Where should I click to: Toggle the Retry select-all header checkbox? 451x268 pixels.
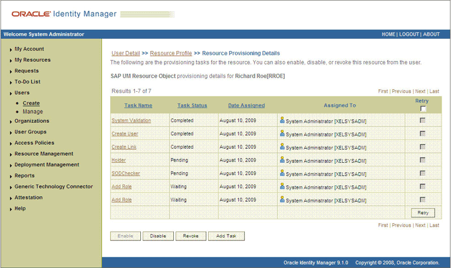tap(423, 109)
